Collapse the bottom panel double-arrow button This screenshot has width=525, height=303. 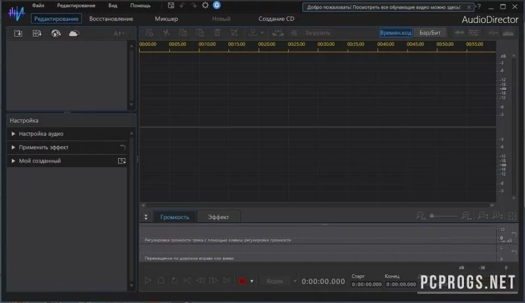[146, 217]
